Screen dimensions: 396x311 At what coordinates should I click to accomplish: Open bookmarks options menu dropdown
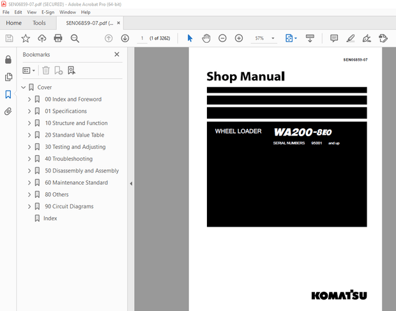pos(29,70)
